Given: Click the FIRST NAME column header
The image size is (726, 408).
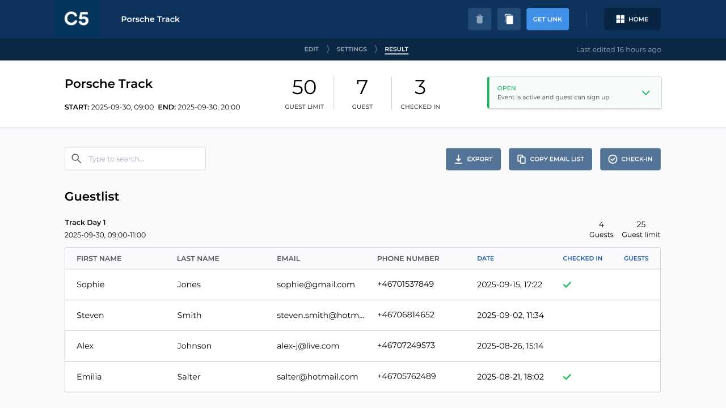Looking at the screenshot, I should tap(99, 258).
